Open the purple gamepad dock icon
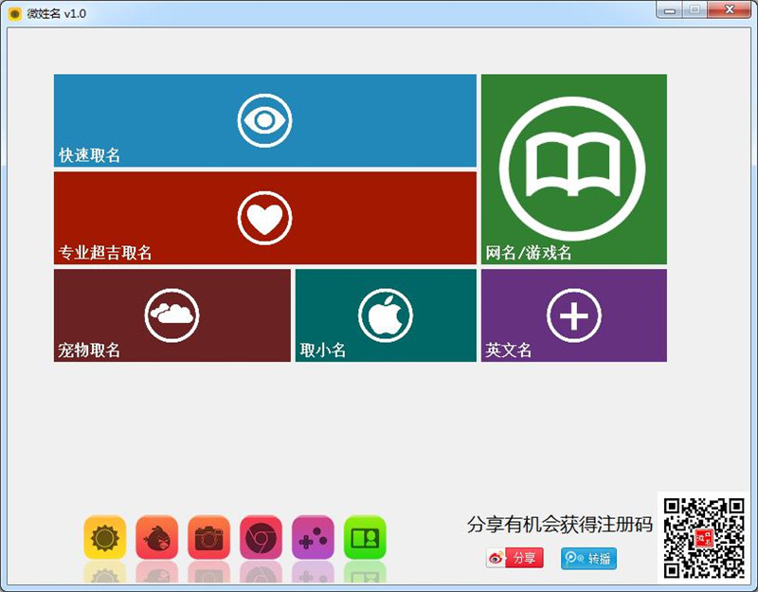Viewport: 758px width, 592px height. pos(313,538)
